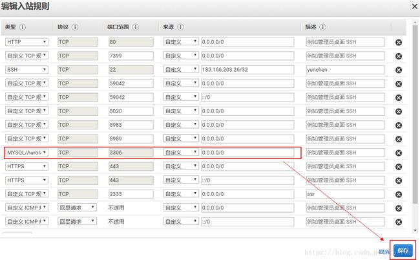Image resolution: width=420 pixels, height=260 pixels.
Task: Open 自定义 source dropdown in MYSQL 3306 row
Action: pyautogui.click(x=181, y=153)
